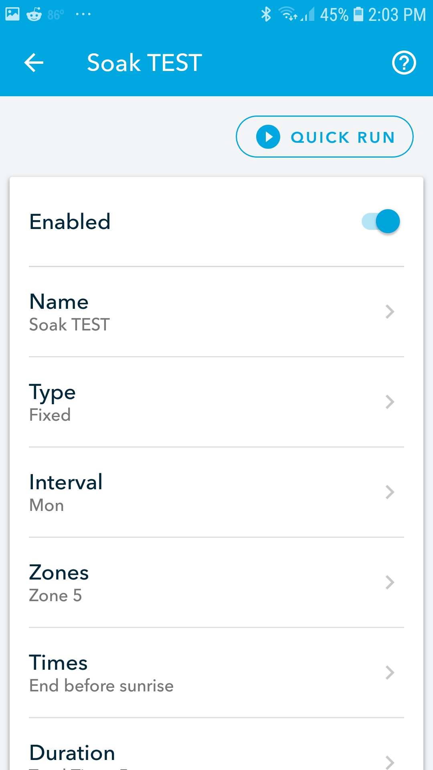The width and height of the screenshot is (433, 770).
Task: Expand the Type row chevron
Action: click(390, 402)
